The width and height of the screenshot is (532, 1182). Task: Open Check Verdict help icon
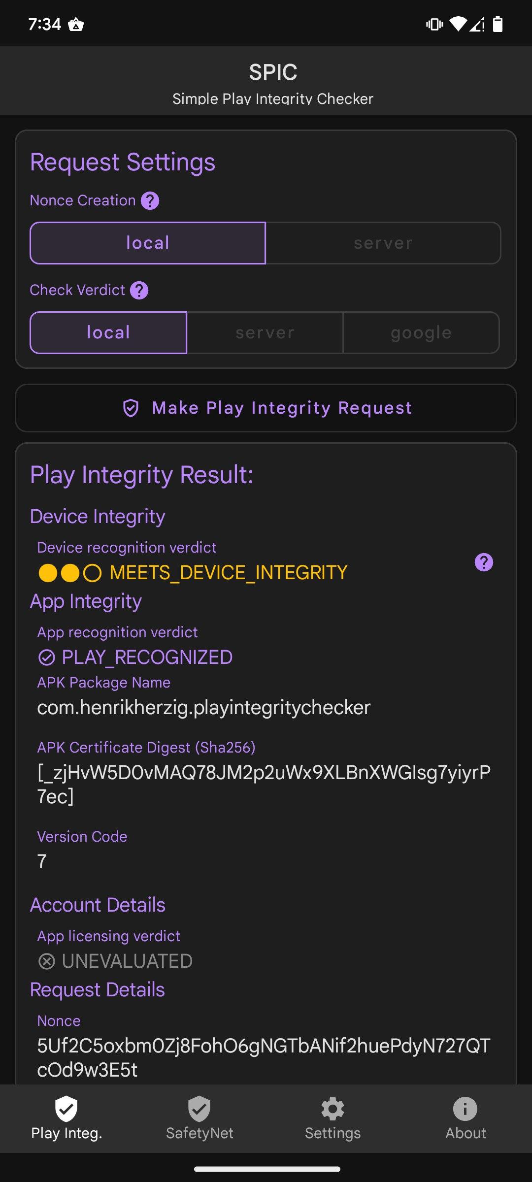tap(139, 291)
